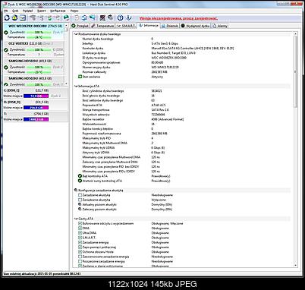Click green health check icon of OCZ VERTEX3
This screenshot has width=305, height=290.
[x=6, y=50]
